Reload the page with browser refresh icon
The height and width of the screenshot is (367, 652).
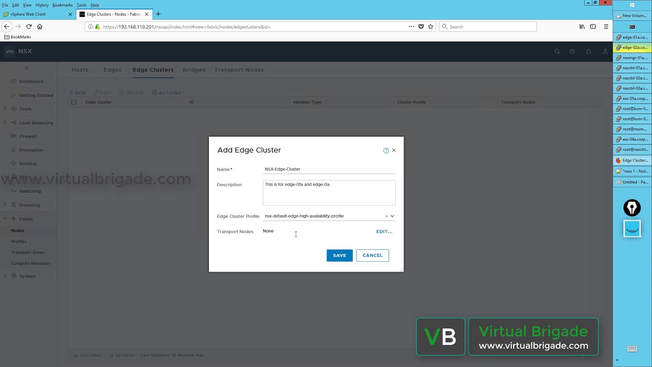pyautogui.click(x=29, y=27)
